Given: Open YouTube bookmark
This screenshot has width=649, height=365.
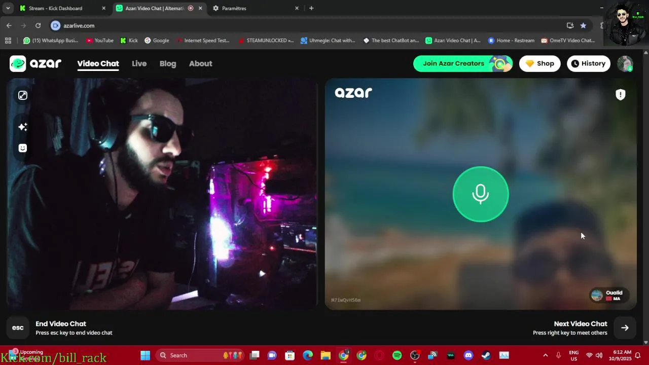Looking at the screenshot, I should pyautogui.click(x=100, y=41).
